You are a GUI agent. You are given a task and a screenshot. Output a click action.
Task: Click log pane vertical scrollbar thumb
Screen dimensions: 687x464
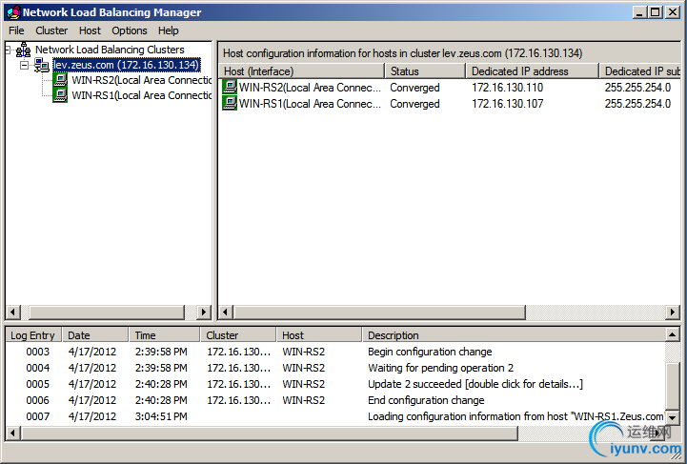tap(672, 386)
